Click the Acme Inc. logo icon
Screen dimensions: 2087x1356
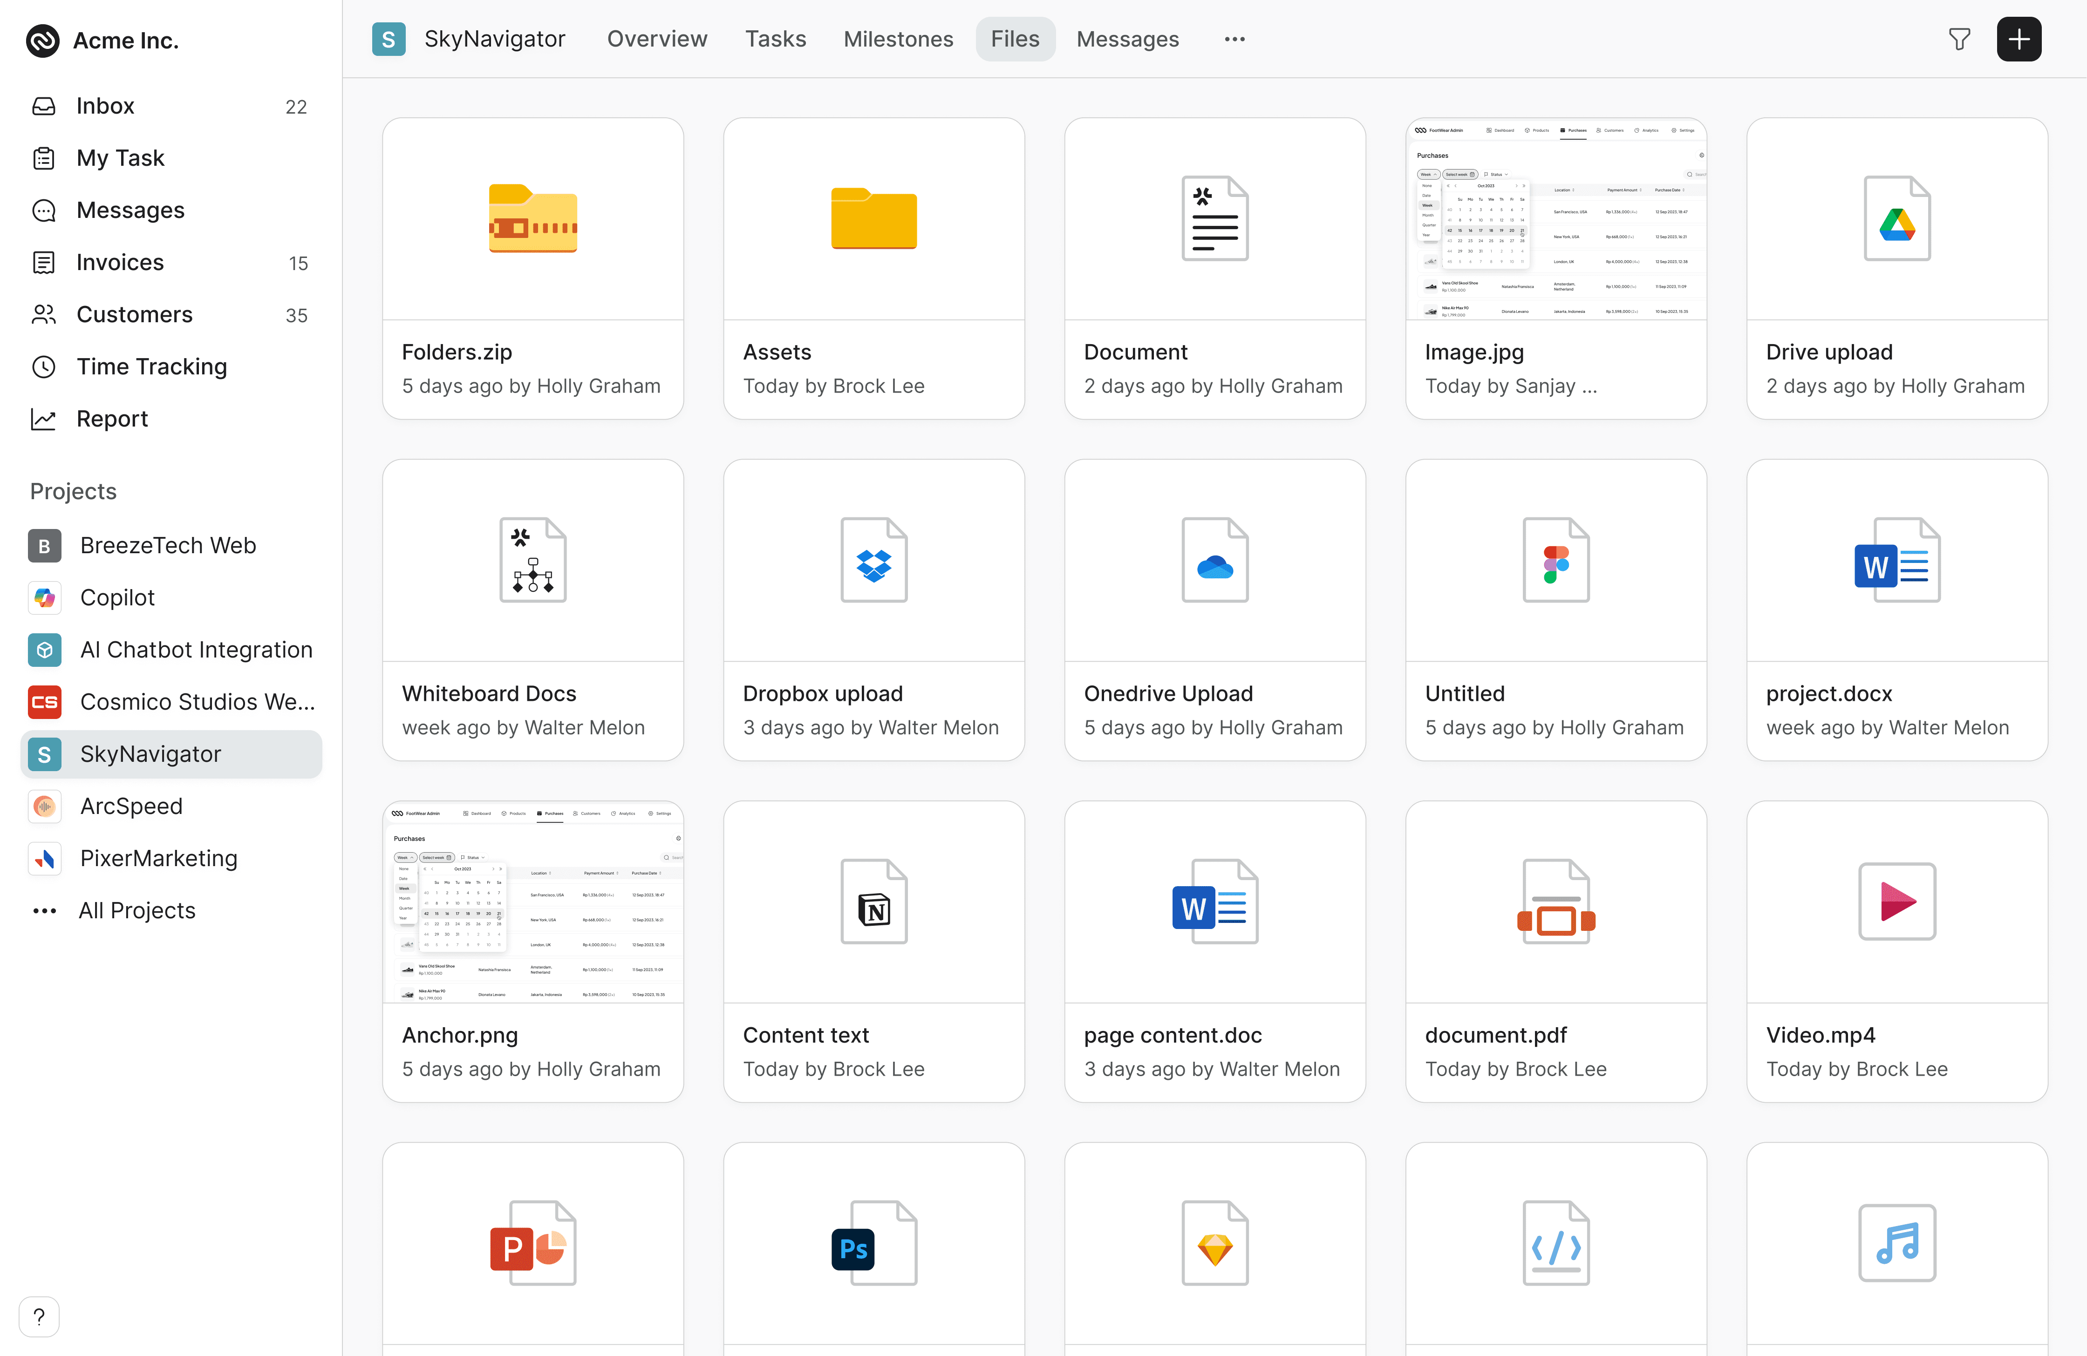tap(43, 41)
